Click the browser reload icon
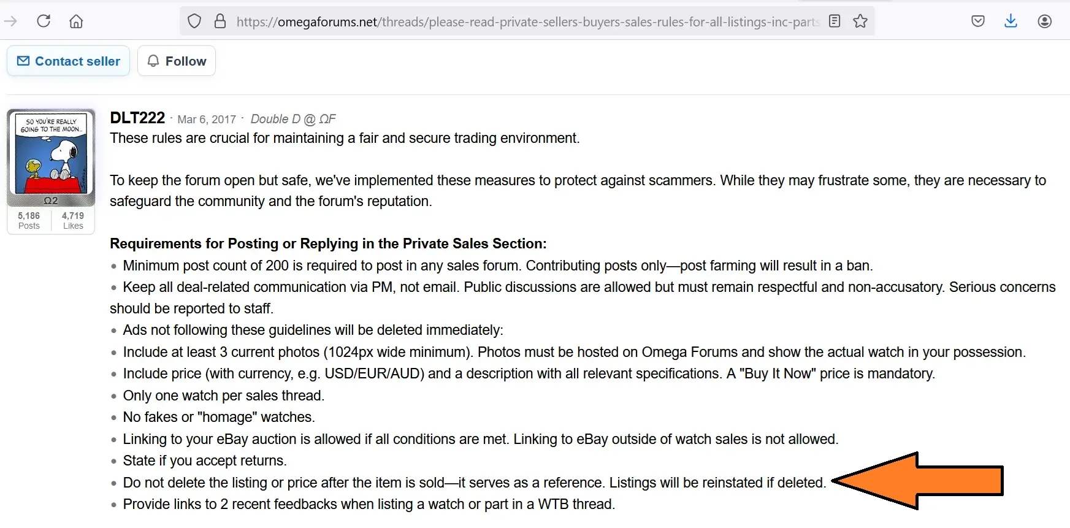1070x528 pixels. pyautogui.click(x=44, y=21)
